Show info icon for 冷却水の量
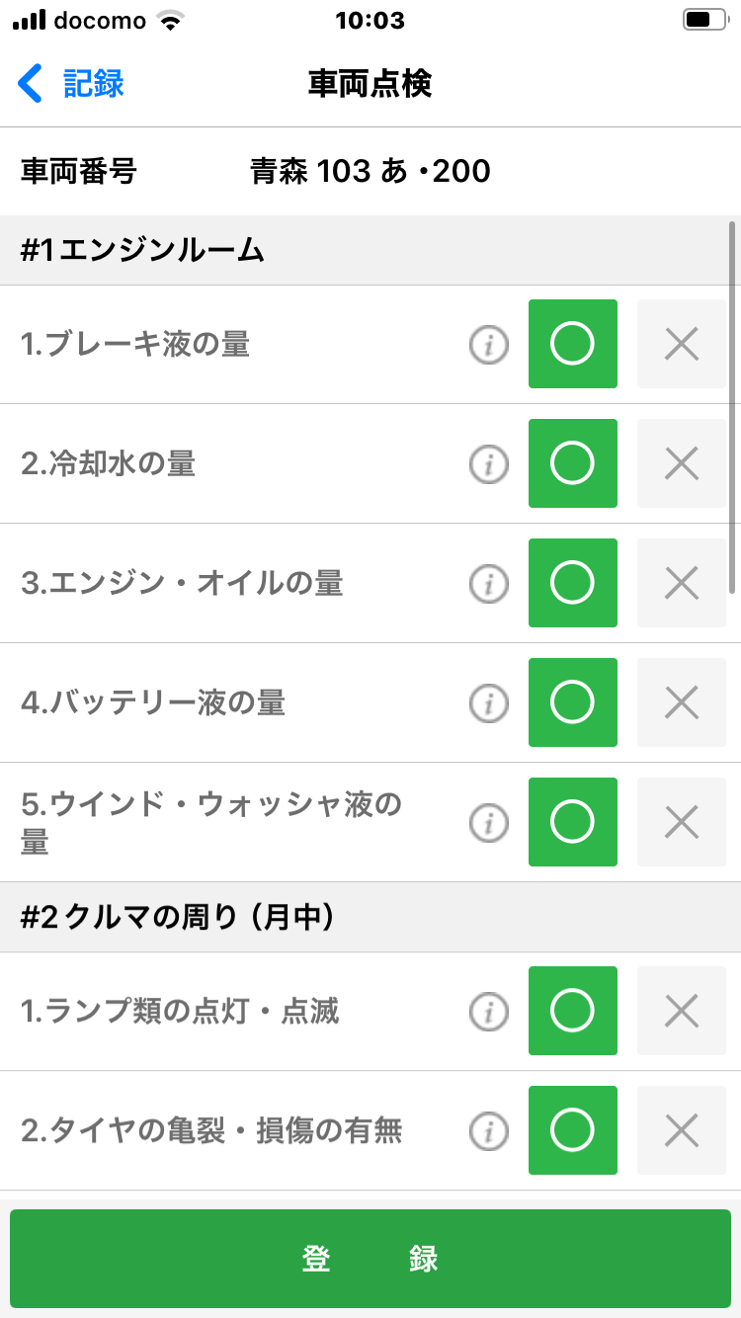The width and height of the screenshot is (741, 1318). [x=488, y=463]
